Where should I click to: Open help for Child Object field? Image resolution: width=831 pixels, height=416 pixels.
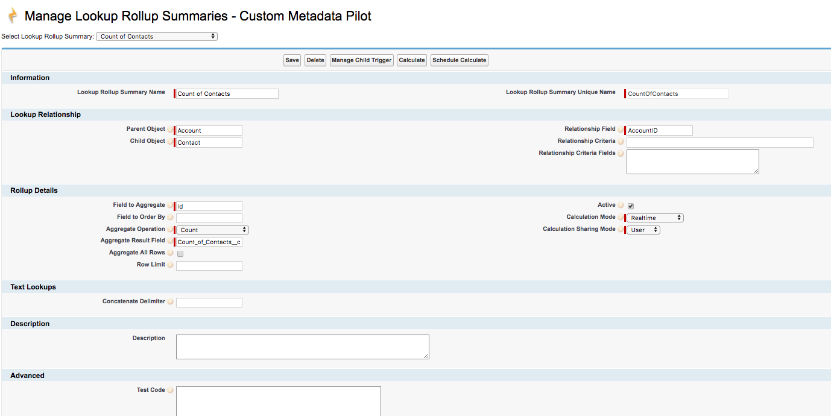click(x=171, y=141)
